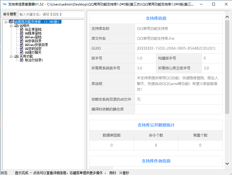Select the QQGame安装目录 command
Screen dimensions: 232x175
pos(36,45)
